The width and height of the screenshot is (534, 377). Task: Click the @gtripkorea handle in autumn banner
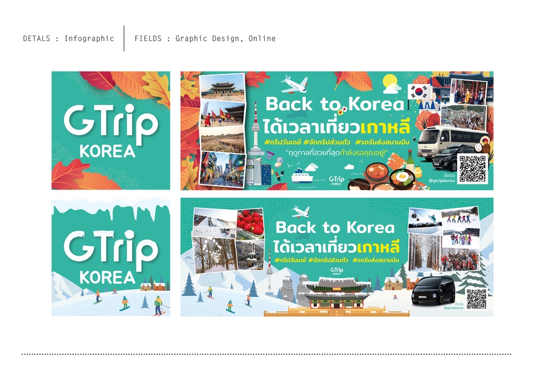click(x=442, y=181)
